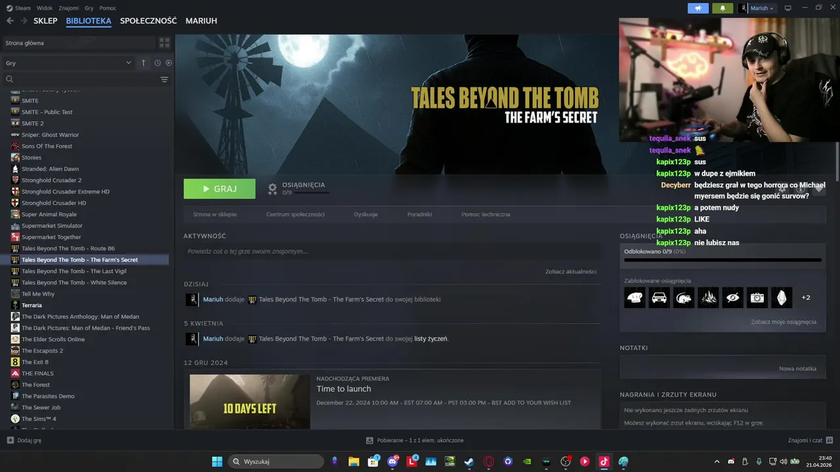
Task: Toggle the recent activity clock filter
Action: tap(157, 63)
